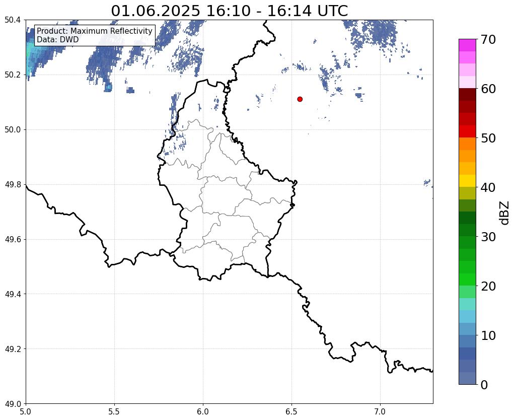Click the colorbar tick label 0

[484, 385]
